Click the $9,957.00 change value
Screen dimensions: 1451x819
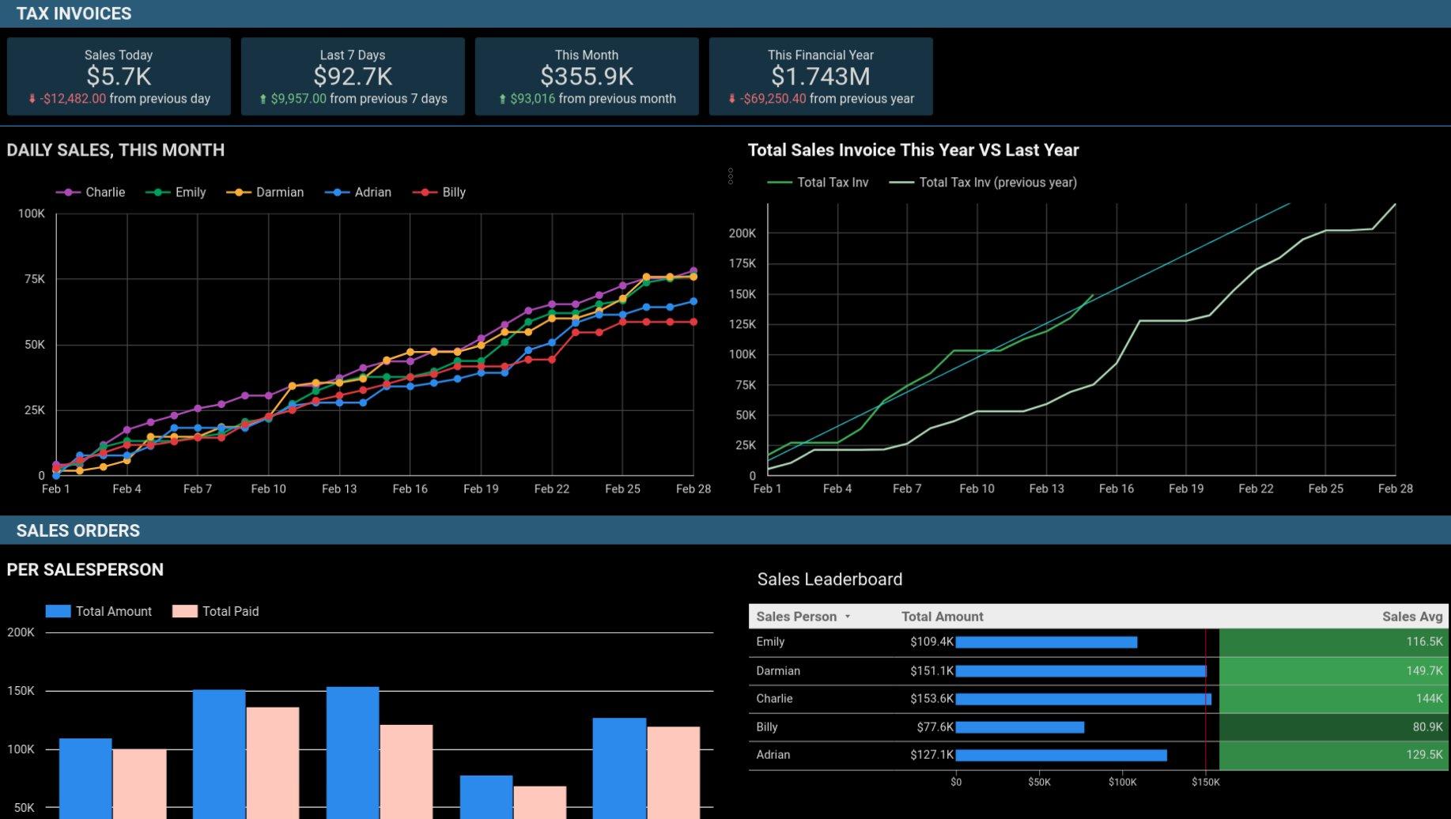click(x=298, y=99)
